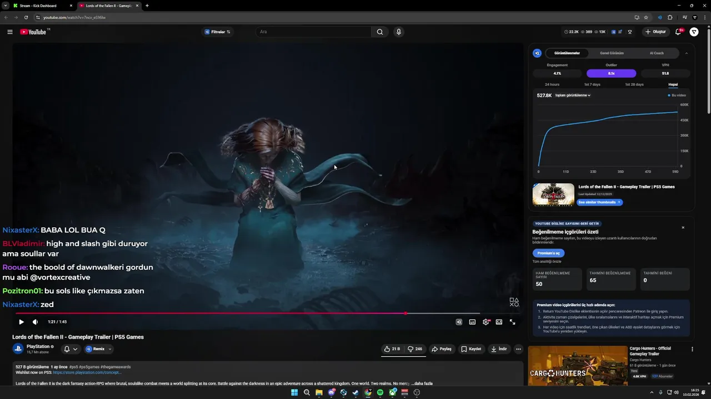This screenshot has height=399, width=711.
Task: Select the 24 hours range
Action: pyautogui.click(x=552, y=85)
